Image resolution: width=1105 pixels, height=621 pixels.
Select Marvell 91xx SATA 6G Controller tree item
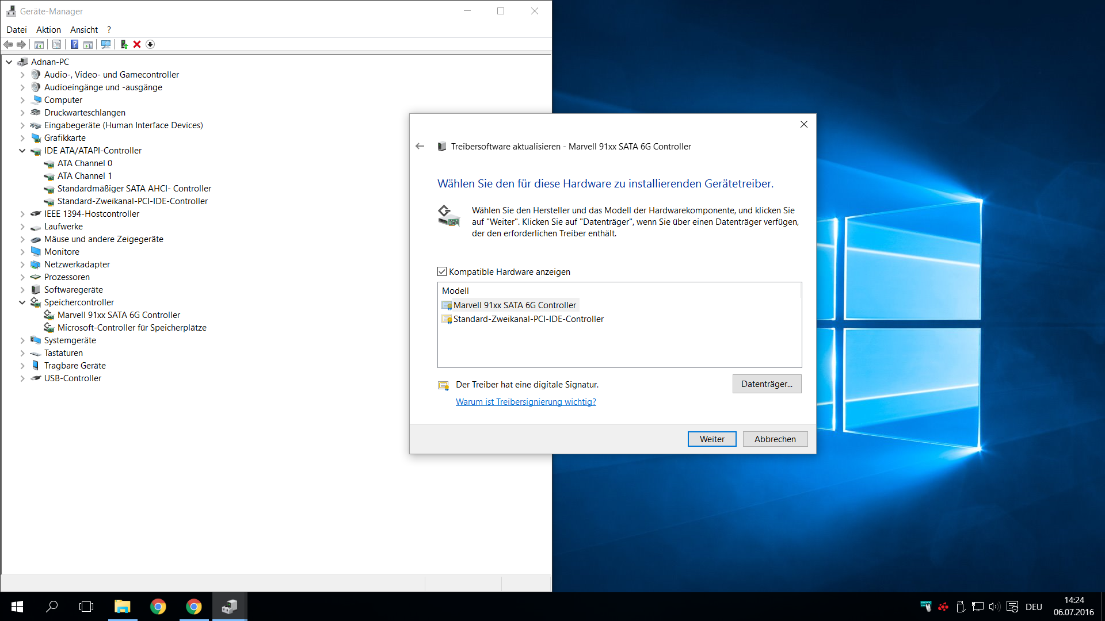tap(119, 315)
